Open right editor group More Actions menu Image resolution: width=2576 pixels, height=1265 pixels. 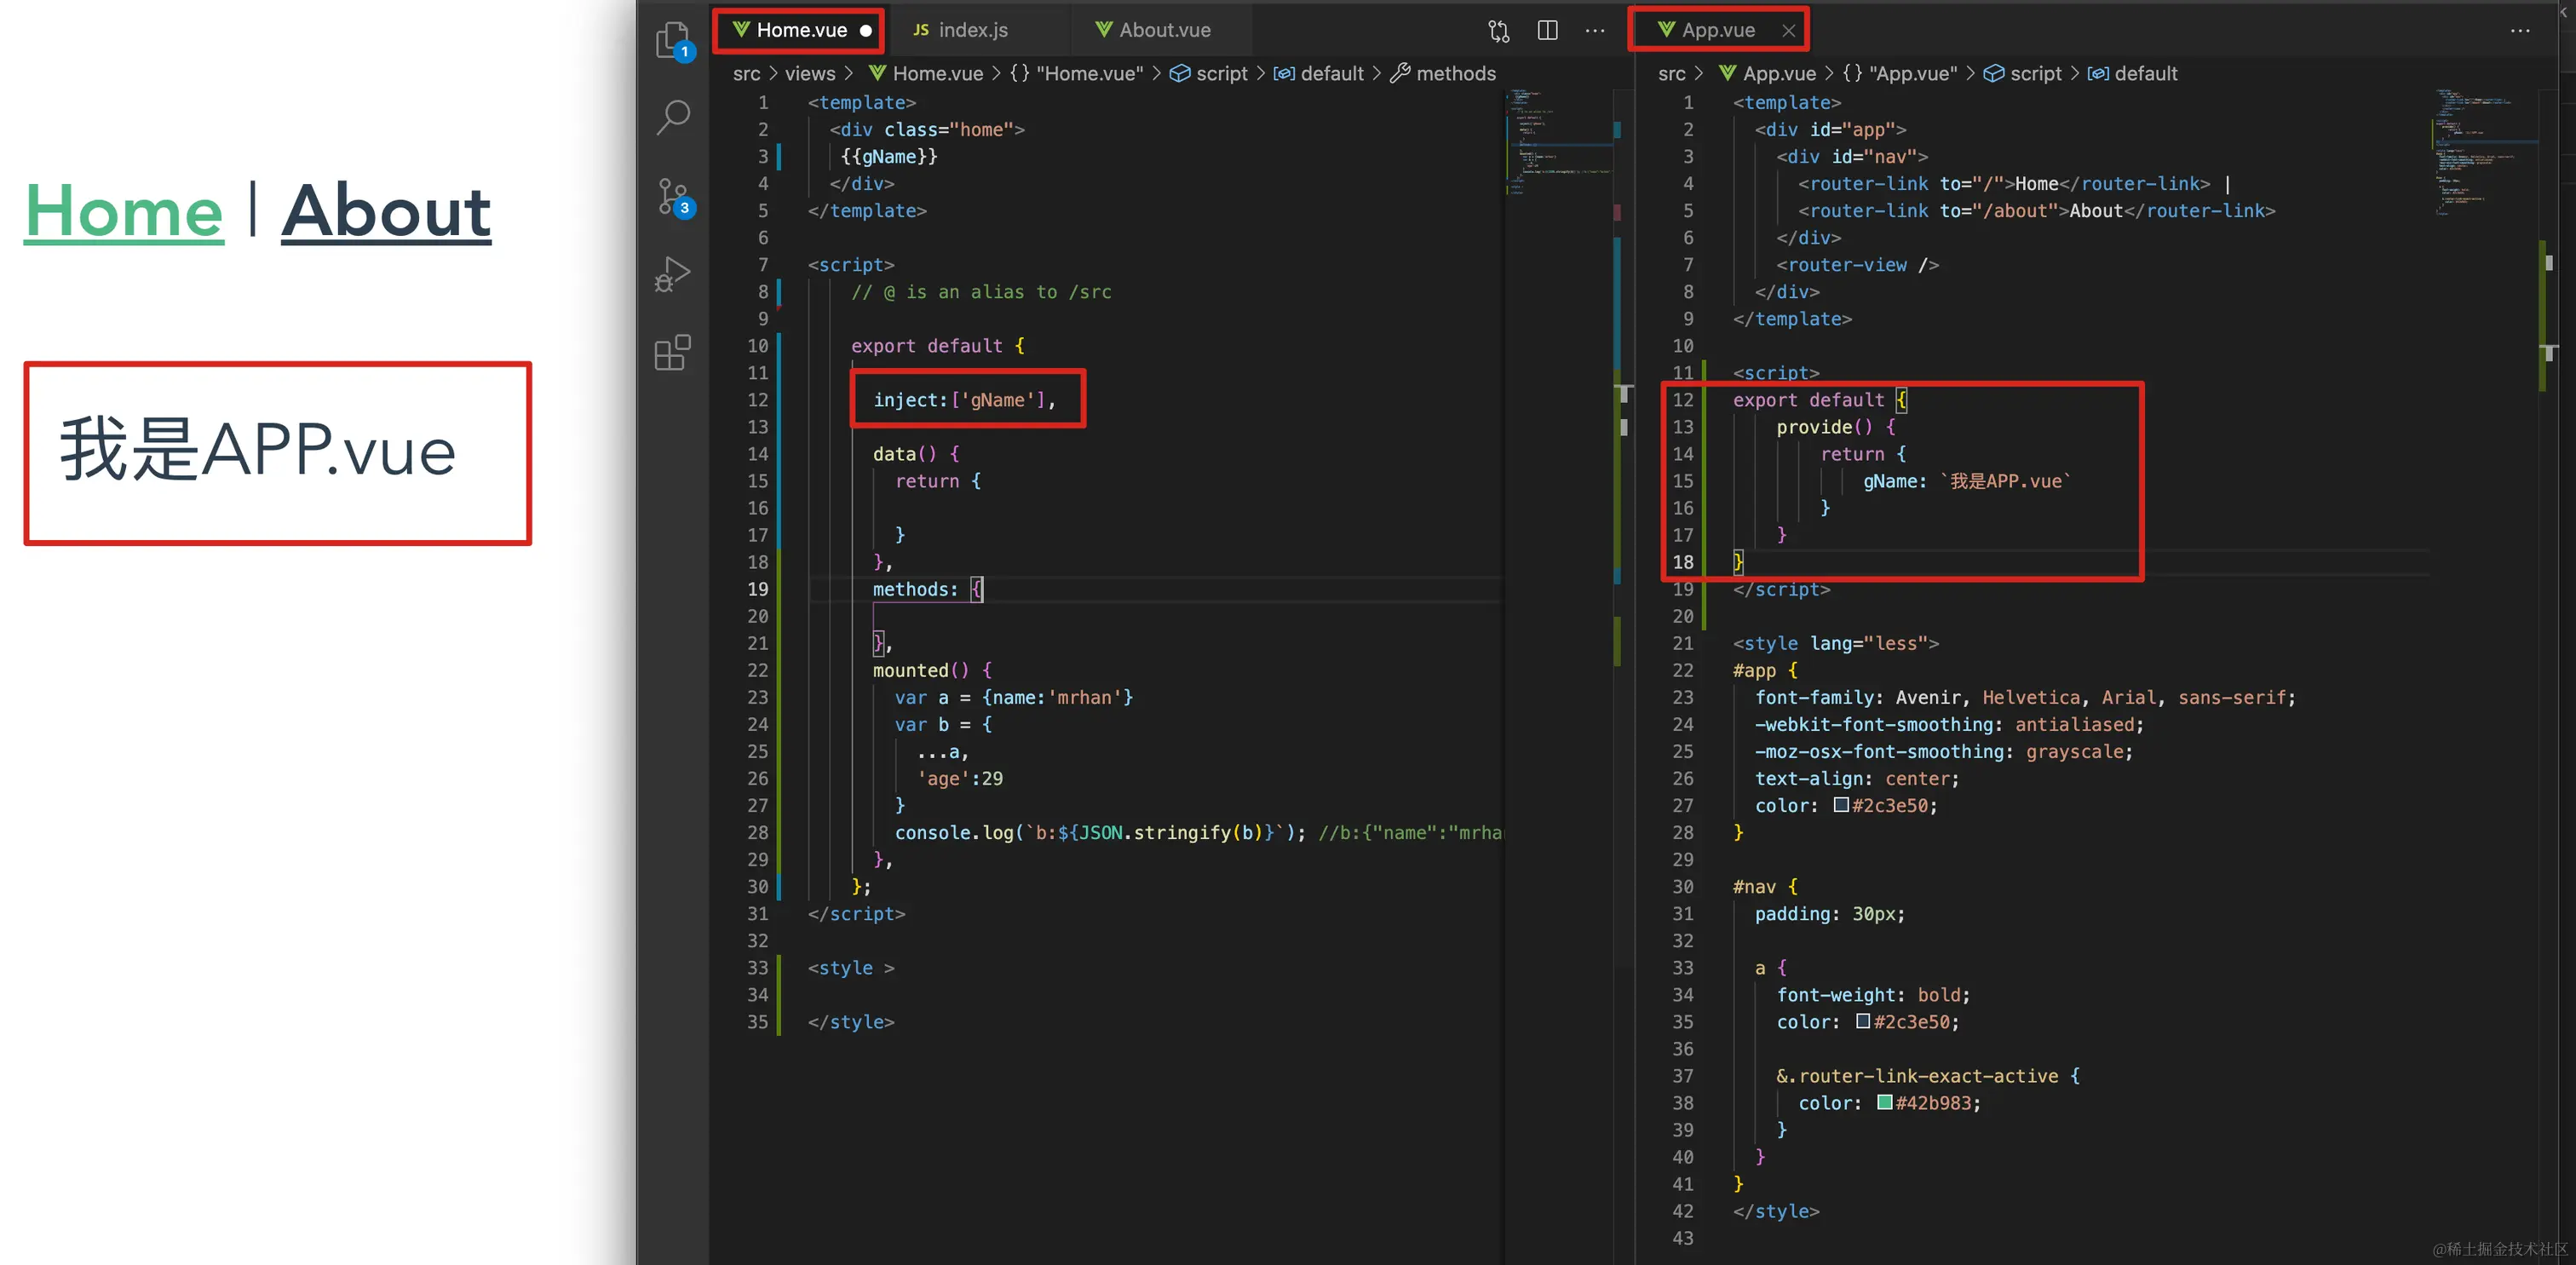pos(2519,31)
